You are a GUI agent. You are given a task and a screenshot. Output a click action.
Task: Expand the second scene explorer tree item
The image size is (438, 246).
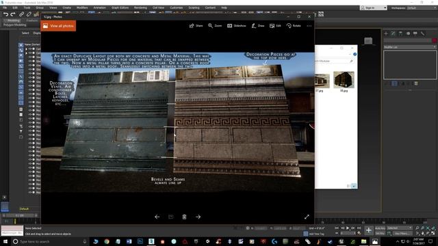27,53
